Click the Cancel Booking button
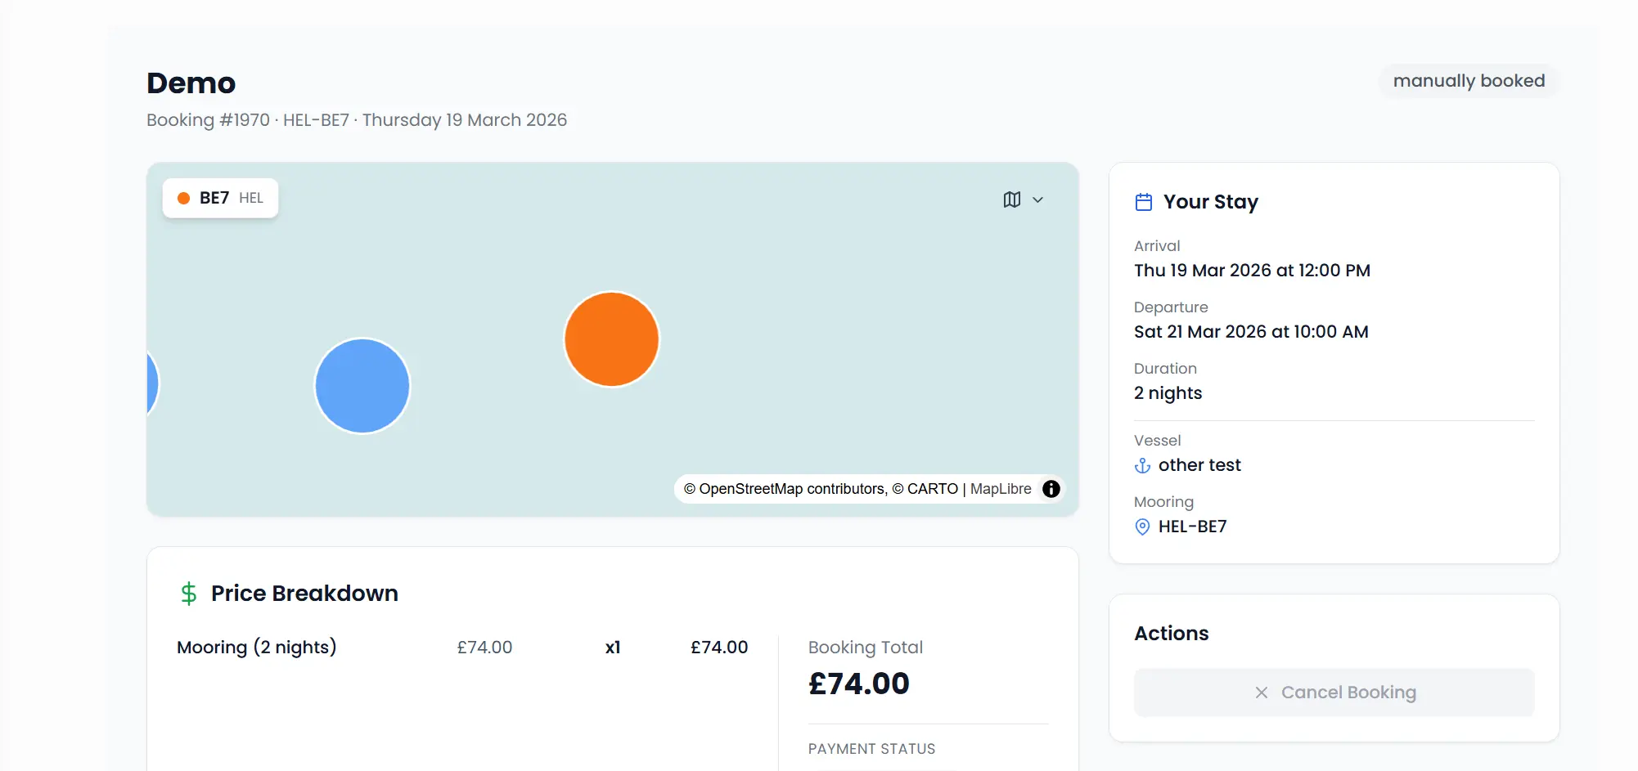This screenshot has height=771, width=1638. coord(1334,692)
